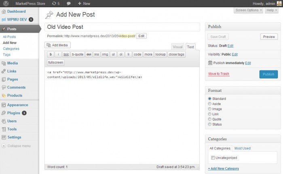
Task: Open Add New in Posts submenu
Action: click(10, 43)
